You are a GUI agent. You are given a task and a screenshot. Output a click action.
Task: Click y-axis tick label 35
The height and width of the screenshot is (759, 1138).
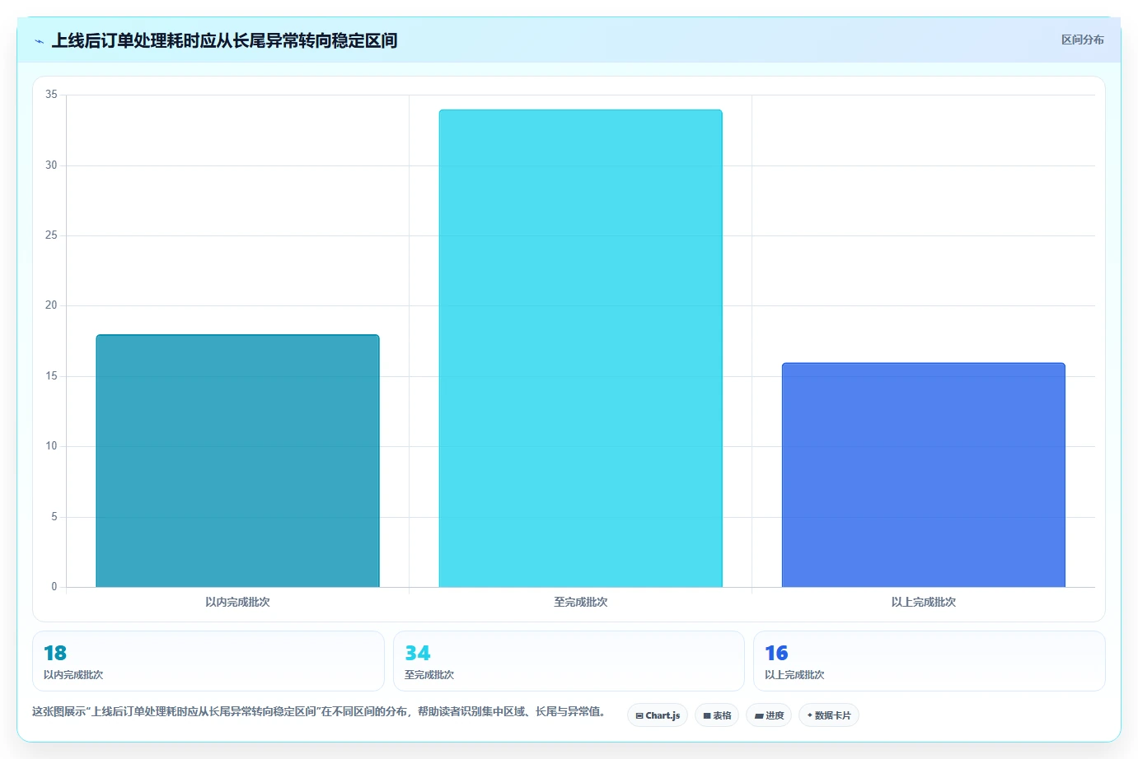pos(51,95)
